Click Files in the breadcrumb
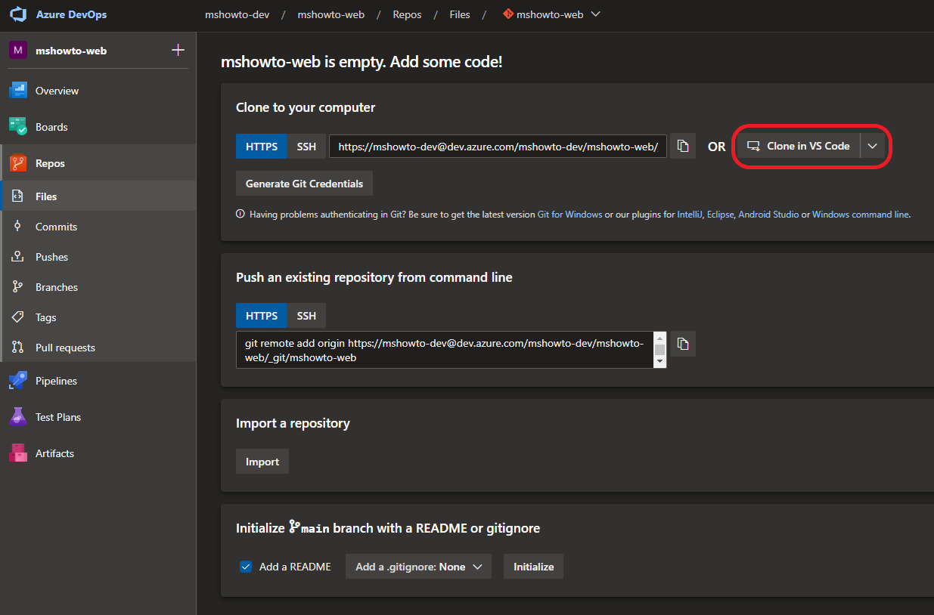This screenshot has width=934, height=615. [x=460, y=14]
